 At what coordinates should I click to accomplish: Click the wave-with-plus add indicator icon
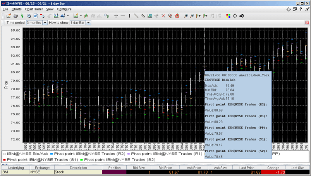point(63,16)
